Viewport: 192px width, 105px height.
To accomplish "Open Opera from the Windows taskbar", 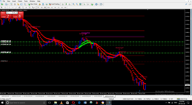I will [73, 103].
